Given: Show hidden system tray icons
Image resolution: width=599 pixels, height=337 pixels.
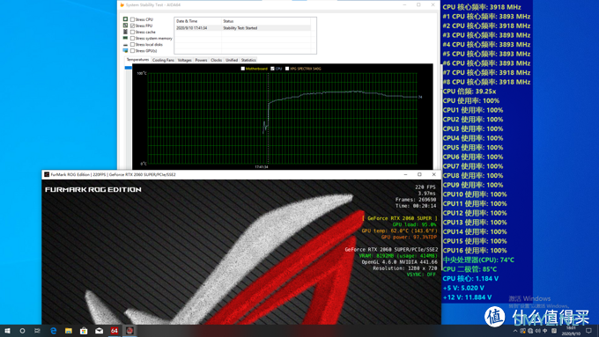Looking at the screenshot, I should coord(515,331).
